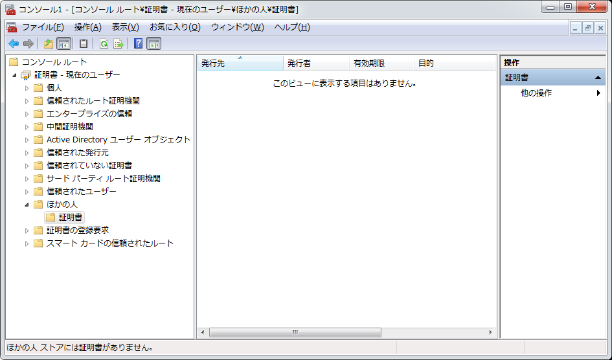Click the horizontal scrollbar thumb in list pane
The height and width of the screenshot is (360, 612).
point(295,332)
